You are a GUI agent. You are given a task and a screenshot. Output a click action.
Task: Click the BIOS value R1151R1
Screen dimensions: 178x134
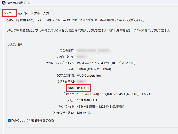(83, 88)
